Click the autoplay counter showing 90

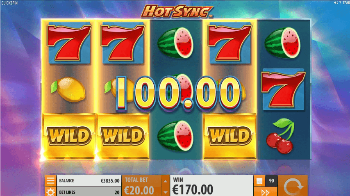[x=271, y=180]
